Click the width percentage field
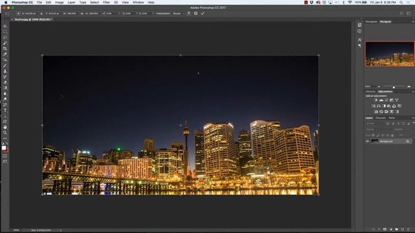Image resolution: width=415 pixels, height=233 pixels. [x=71, y=13]
